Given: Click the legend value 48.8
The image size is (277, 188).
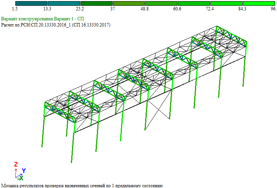Looking at the screenshot, I should pos(144,9).
